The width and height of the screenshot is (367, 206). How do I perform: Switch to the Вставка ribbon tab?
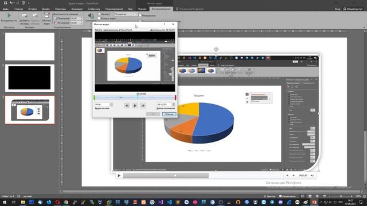coord(32,9)
